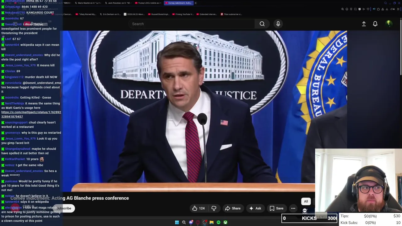402x226 pixels.
Task: Open Discord from the taskbar
Action: pyautogui.click(x=191, y=222)
